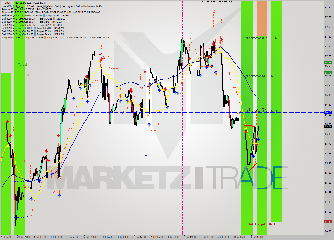Click the '1 Jul 13:30' time axis label
The width and height of the screenshot is (334, 240).
click(x=57, y=237)
